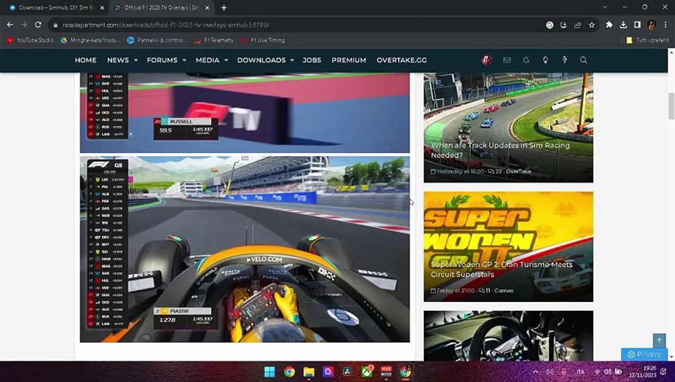
Task: Expand the DOWNLOADS dropdown arrow
Action: (292, 60)
